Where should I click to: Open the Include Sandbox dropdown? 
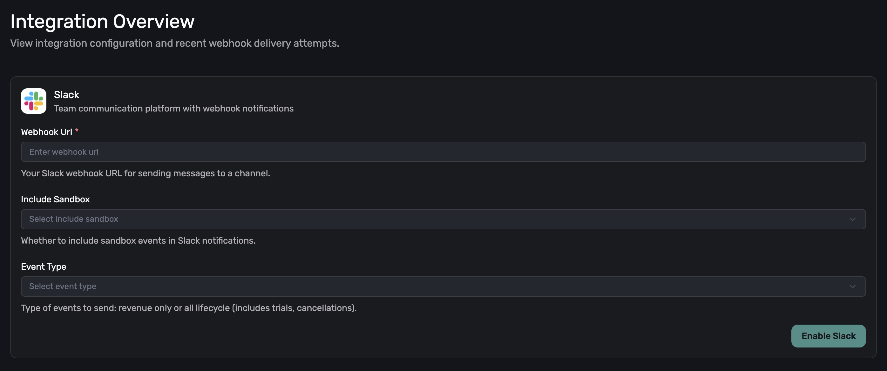tap(443, 219)
